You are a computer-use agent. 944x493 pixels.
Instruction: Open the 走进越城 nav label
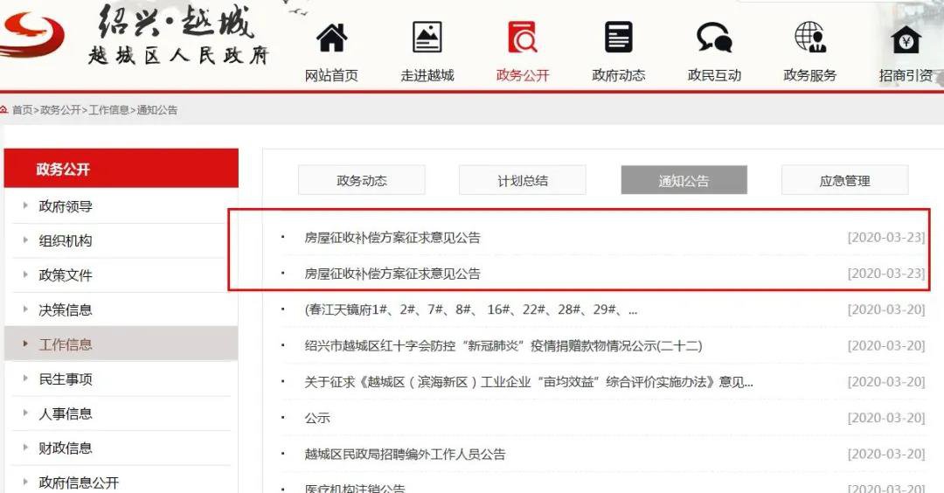(x=427, y=75)
